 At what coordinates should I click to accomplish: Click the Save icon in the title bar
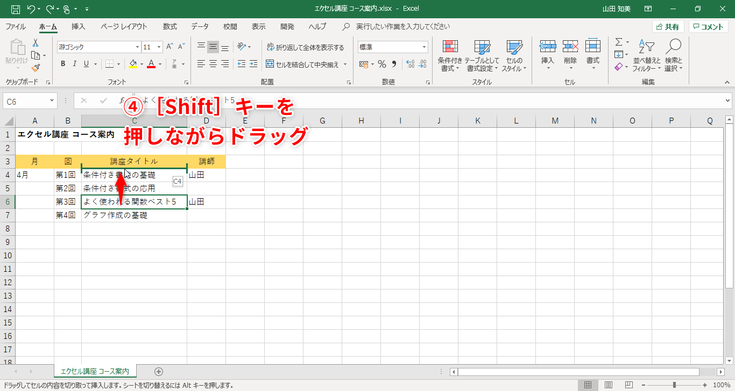point(16,9)
